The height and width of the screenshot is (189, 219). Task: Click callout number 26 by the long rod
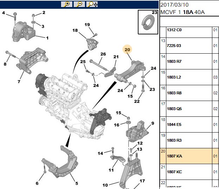pos(103,54)
